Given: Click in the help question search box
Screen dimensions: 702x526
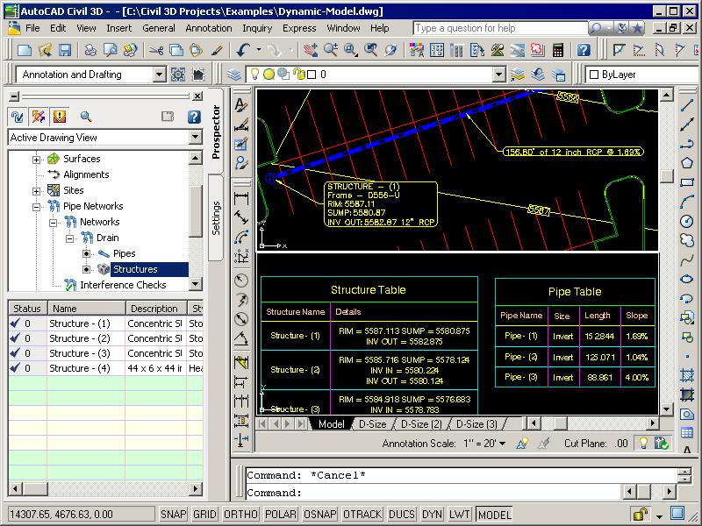Looking at the screenshot, I should tap(500, 28).
